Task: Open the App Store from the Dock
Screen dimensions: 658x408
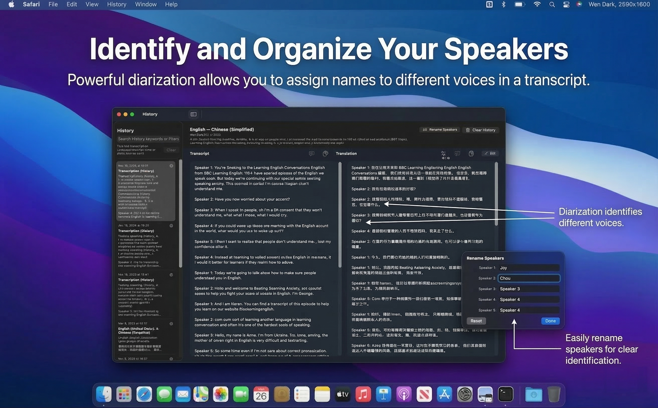Action: (444, 394)
